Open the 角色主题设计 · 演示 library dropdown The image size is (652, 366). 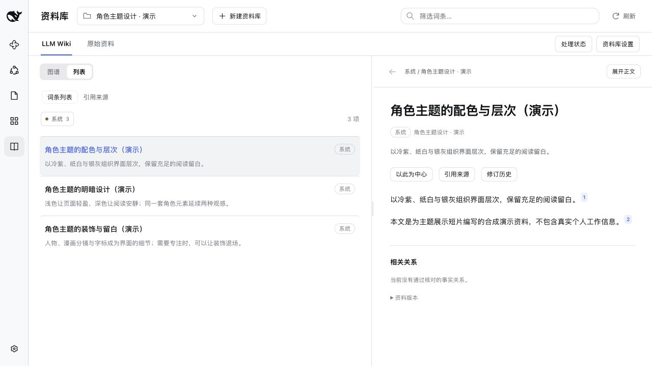pyautogui.click(x=141, y=16)
